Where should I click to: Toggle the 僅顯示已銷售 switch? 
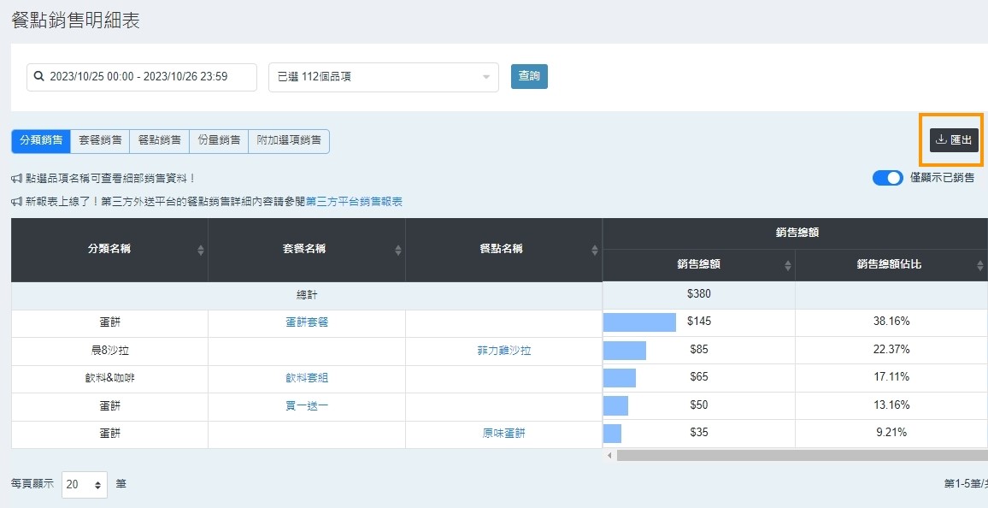[887, 178]
